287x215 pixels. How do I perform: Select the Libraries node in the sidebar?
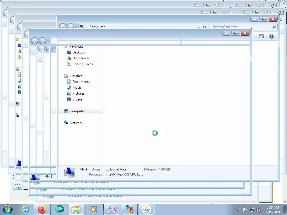coord(76,76)
